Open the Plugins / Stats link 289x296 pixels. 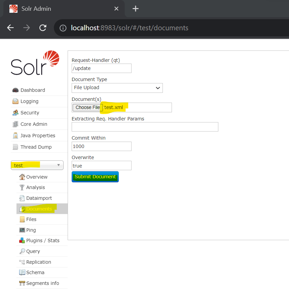click(x=43, y=240)
